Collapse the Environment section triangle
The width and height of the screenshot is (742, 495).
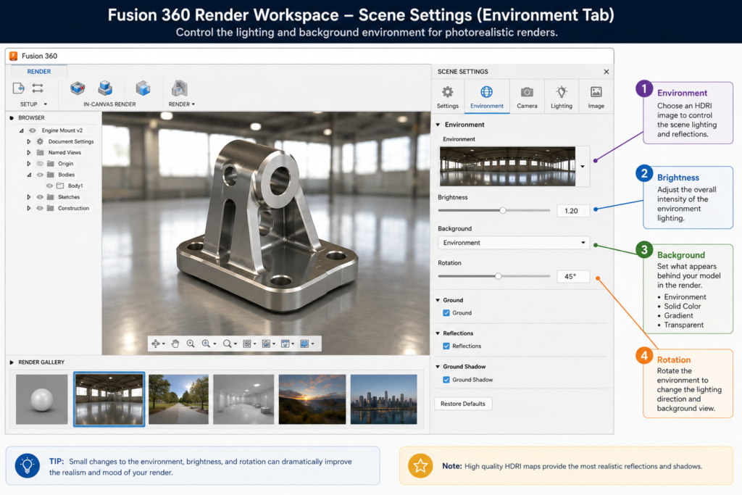pyautogui.click(x=438, y=125)
